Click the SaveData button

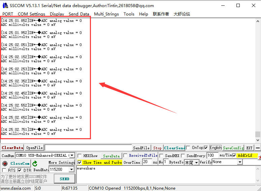tap(111, 156)
